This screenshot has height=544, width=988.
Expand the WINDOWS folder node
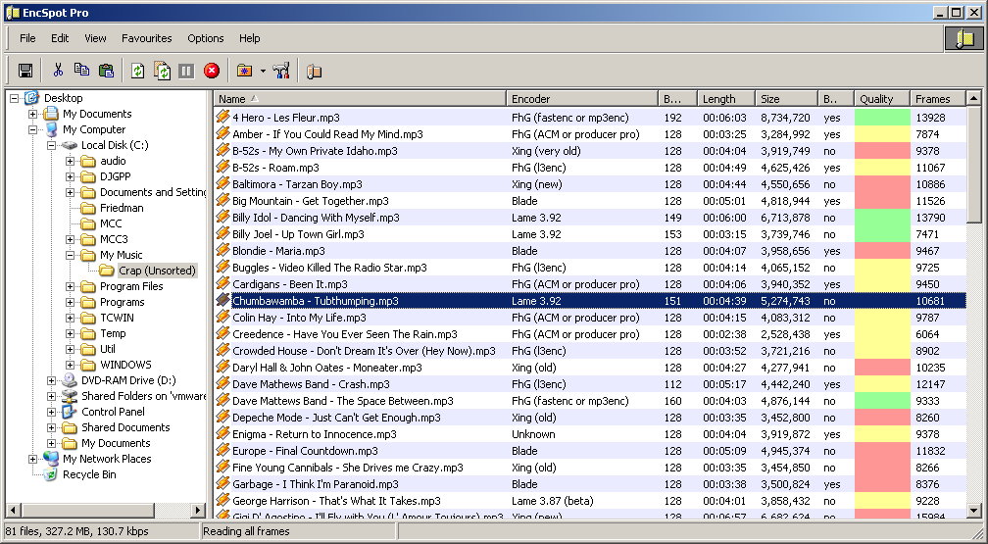pos(70,365)
